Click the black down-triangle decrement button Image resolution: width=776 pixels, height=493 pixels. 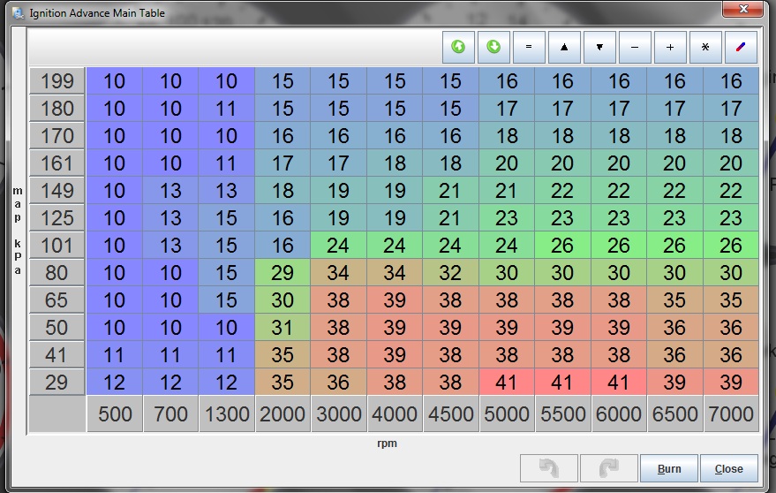coord(599,47)
